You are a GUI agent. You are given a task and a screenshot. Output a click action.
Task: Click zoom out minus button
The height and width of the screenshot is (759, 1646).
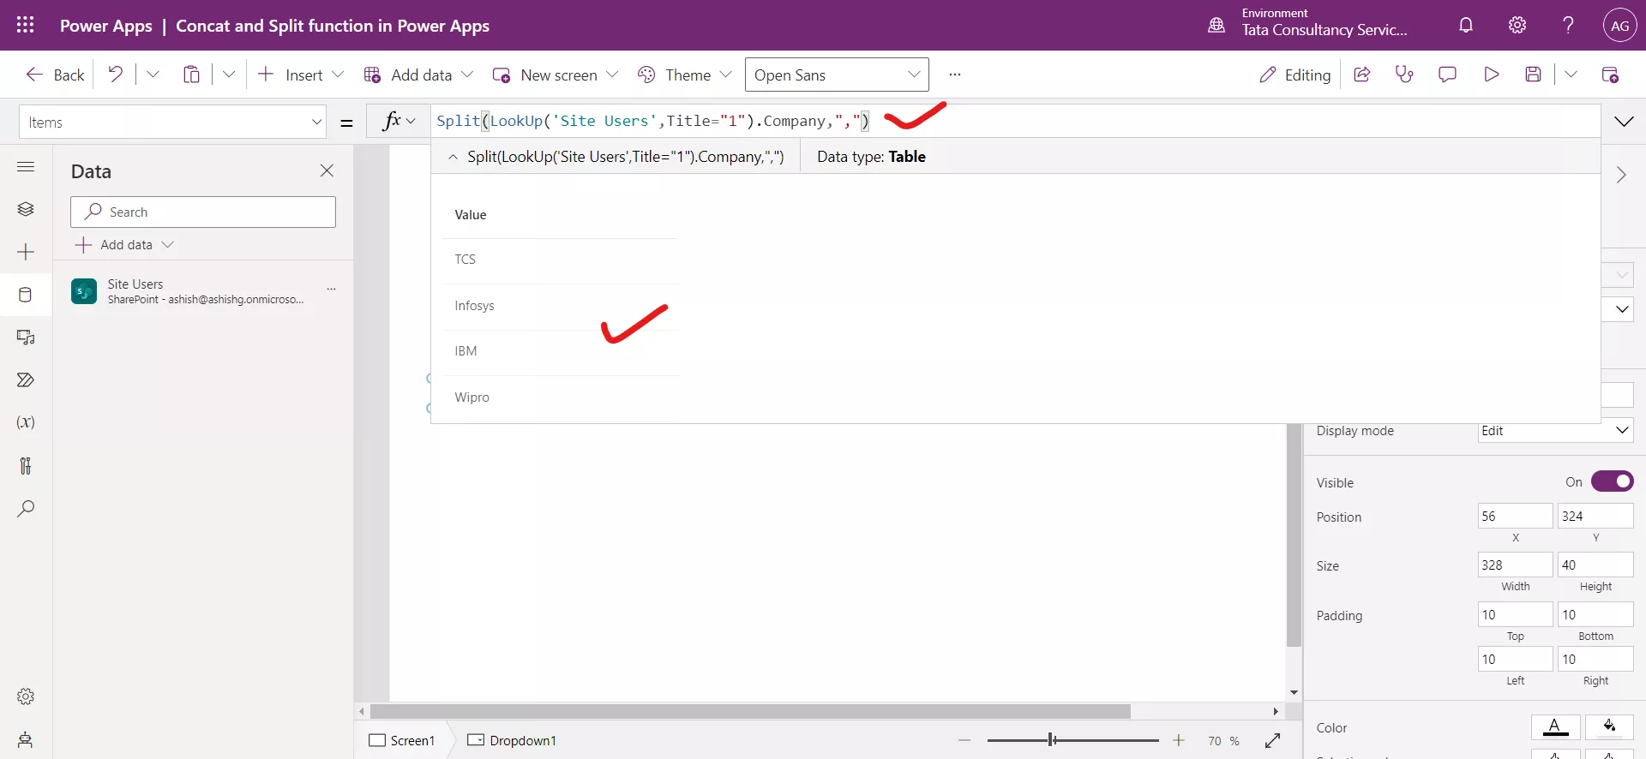pyautogui.click(x=964, y=740)
